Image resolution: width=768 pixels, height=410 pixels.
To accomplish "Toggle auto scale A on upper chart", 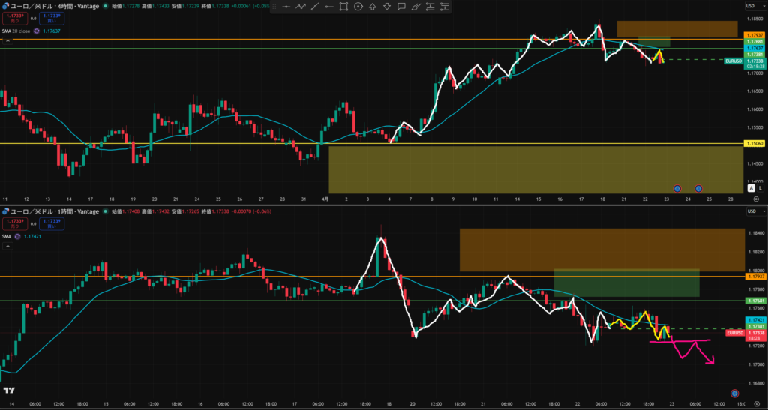I will tap(752, 188).
